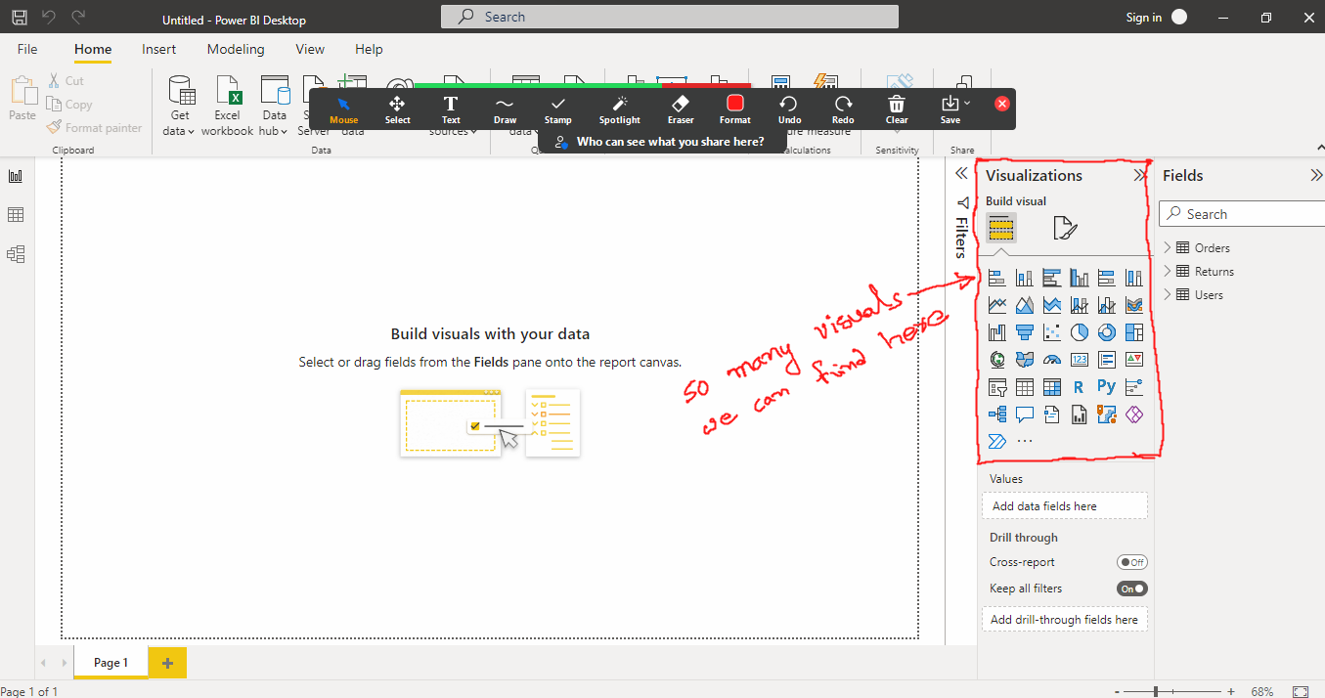Choose the Draw annotation tool
The image size is (1325, 698).
coord(505,109)
